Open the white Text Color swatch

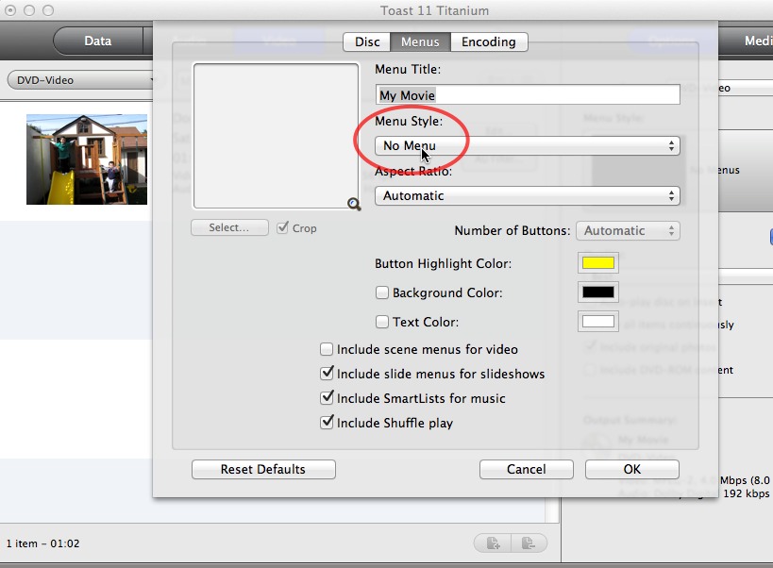click(x=598, y=322)
